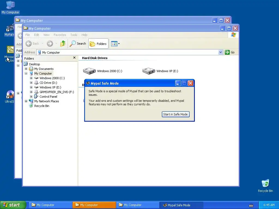279x209 pixels.
Task: Close the rear My Computer window
Action: [227, 20]
